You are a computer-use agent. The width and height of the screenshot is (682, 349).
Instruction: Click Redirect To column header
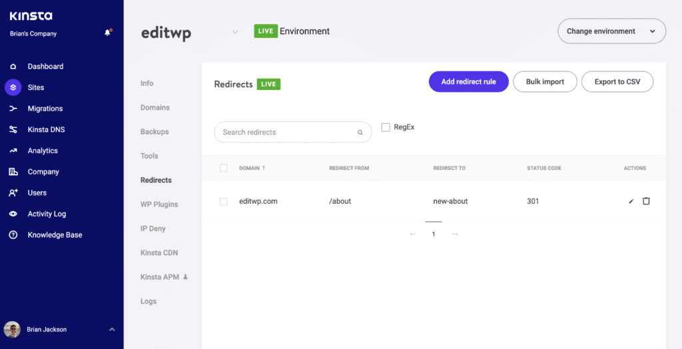coord(450,168)
